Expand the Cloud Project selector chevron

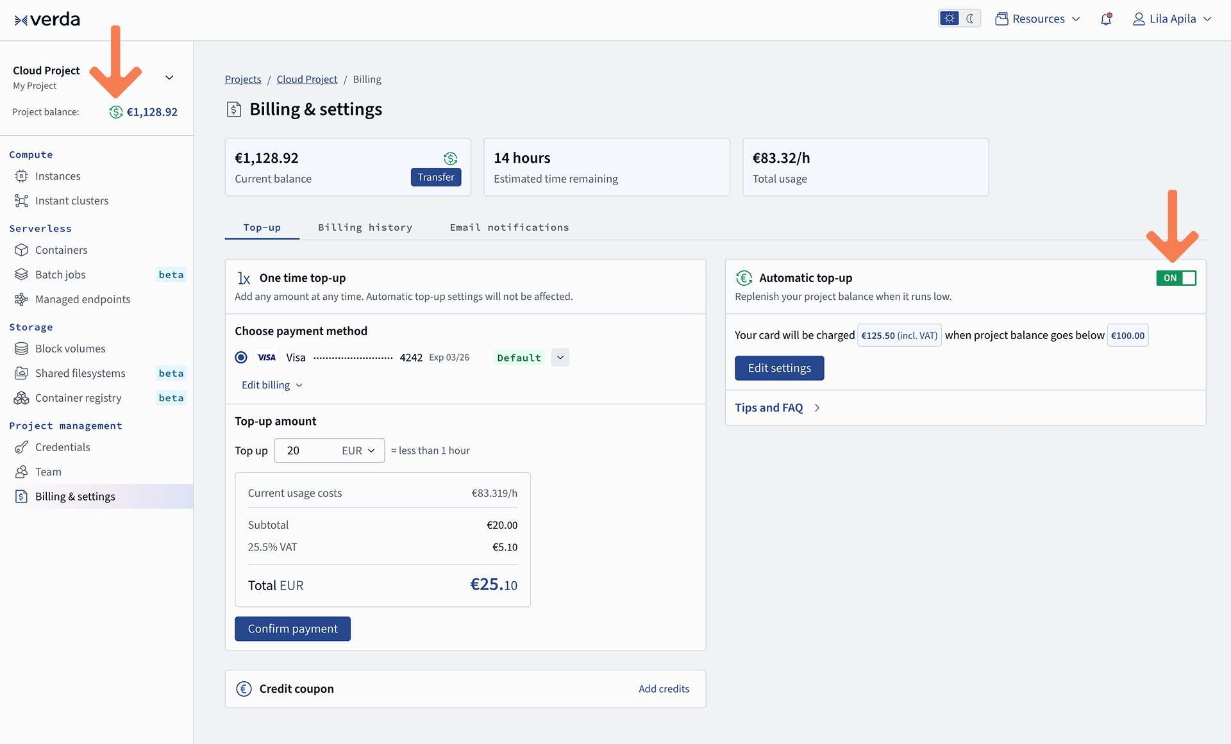pyautogui.click(x=169, y=78)
